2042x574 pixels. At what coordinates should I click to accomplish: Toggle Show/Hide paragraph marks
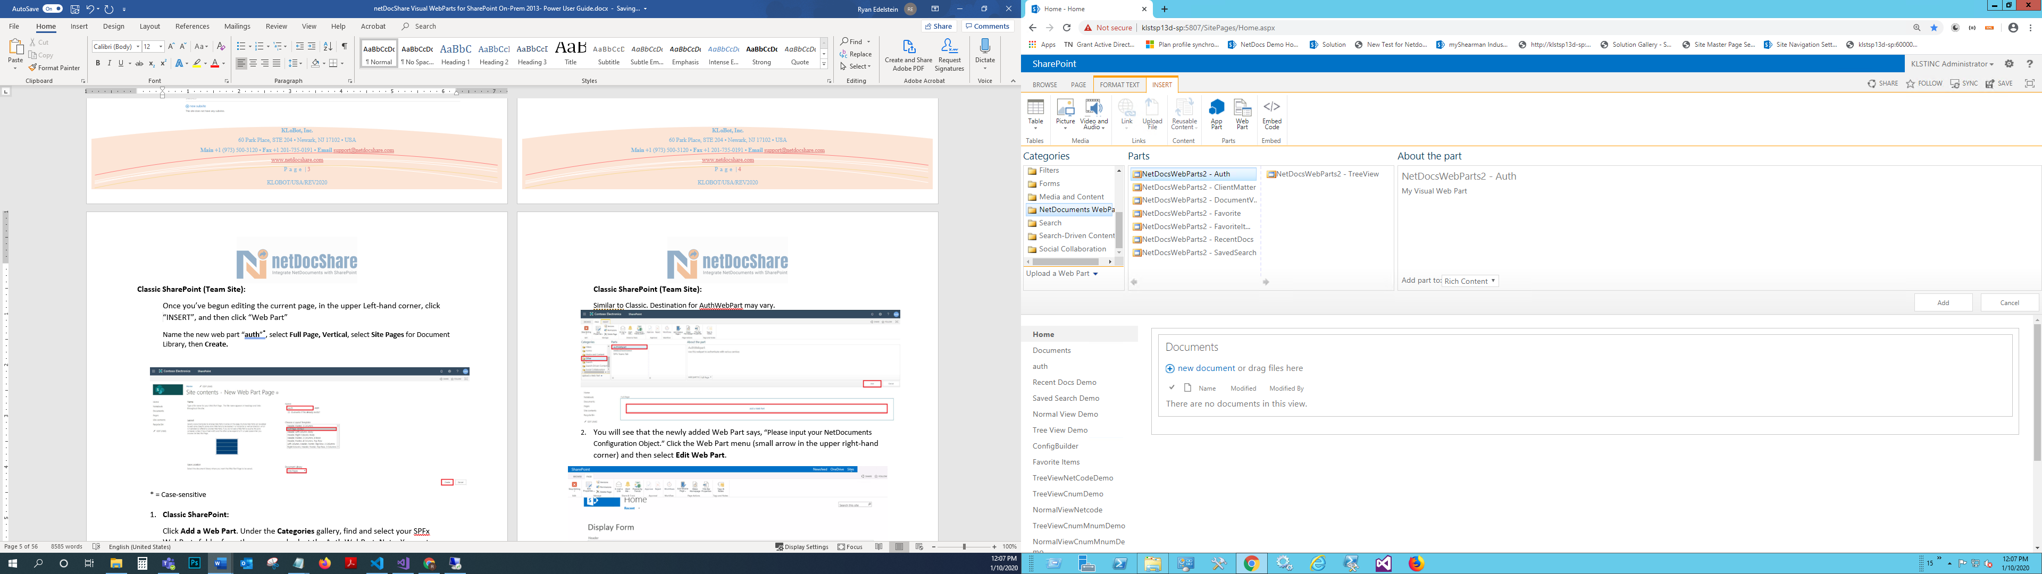pos(344,47)
